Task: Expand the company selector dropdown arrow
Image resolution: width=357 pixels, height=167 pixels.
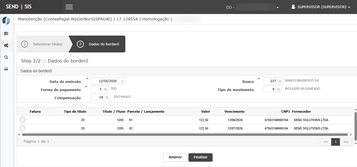Action: point(278,7)
